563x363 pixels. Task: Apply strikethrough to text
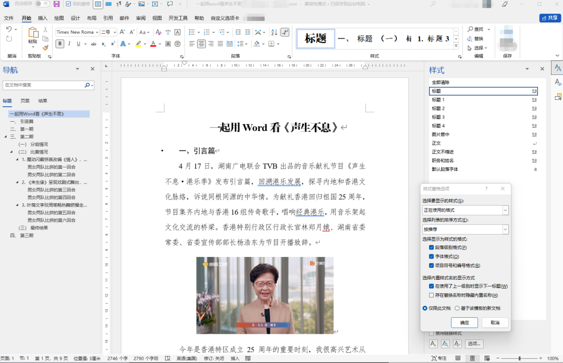pos(94,44)
